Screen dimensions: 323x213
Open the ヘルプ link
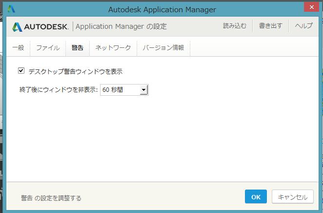[304, 26]
